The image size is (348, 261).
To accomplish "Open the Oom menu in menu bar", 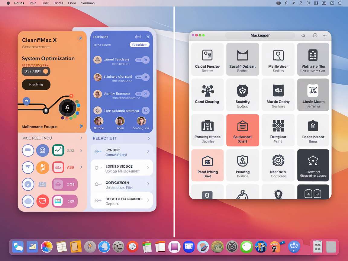I will (72, 3).
